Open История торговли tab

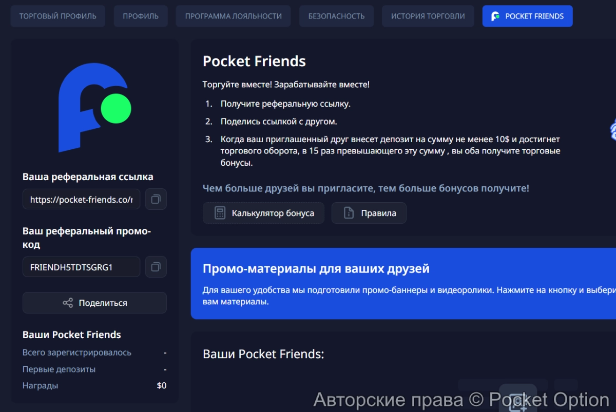[x=428, y=16]
